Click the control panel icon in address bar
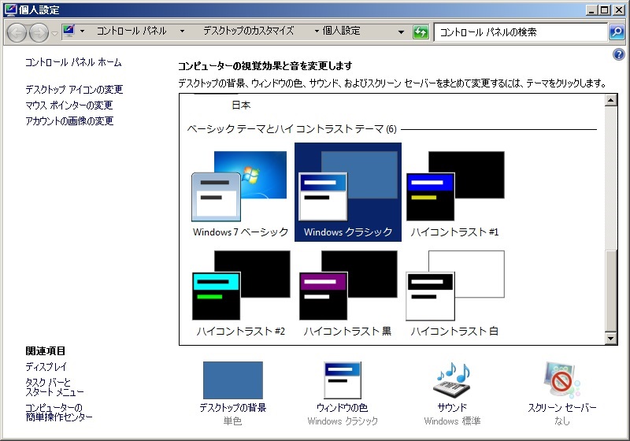The height and width of the screenshot is (441, 630). point(69,31)
